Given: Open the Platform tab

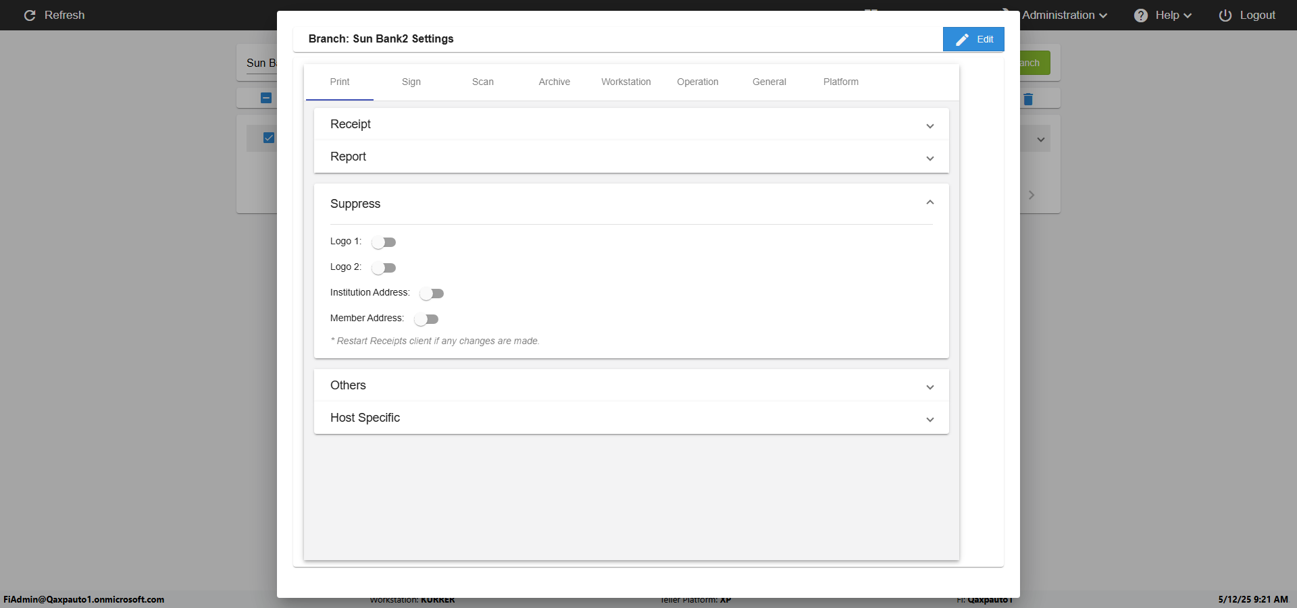Looking at the screenshot, I should [840, 82].
